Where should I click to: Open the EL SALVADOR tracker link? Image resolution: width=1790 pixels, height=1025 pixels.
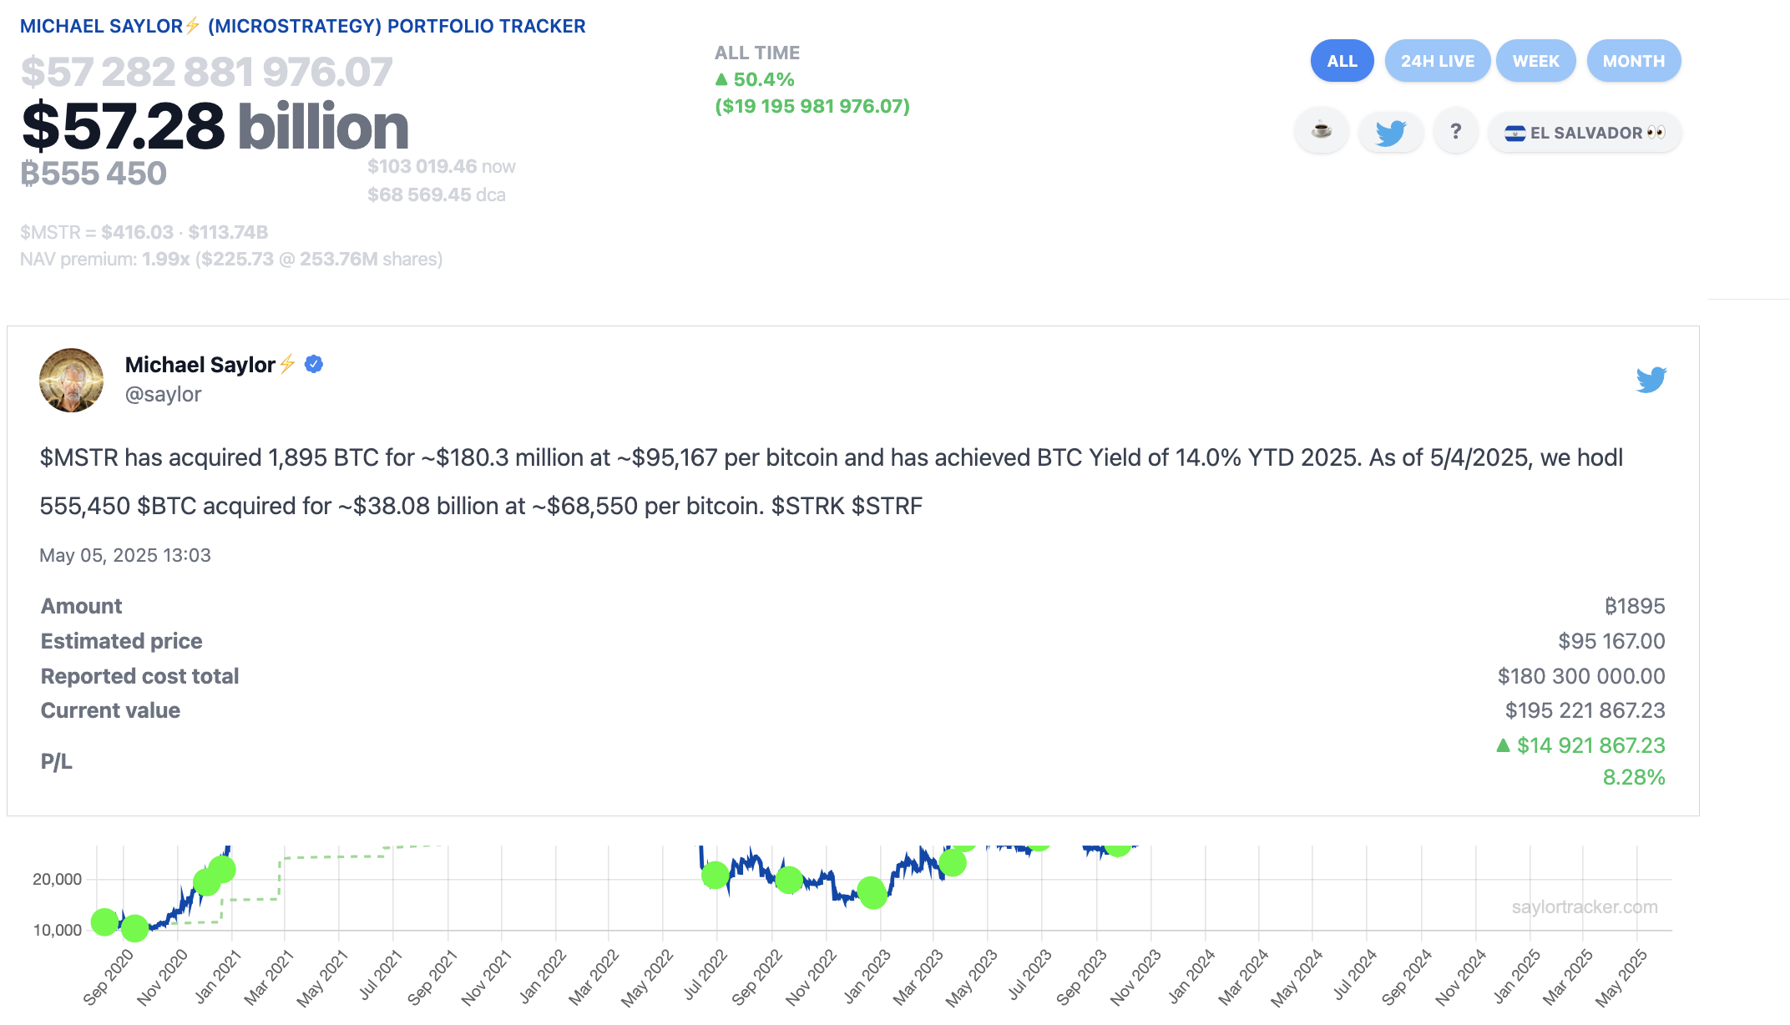[1585, 132]
